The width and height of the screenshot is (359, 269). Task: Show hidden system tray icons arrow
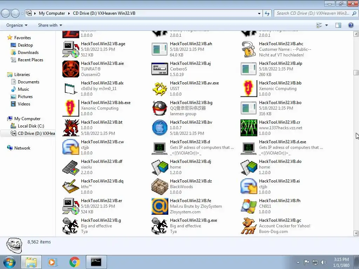tap(298, 262)
